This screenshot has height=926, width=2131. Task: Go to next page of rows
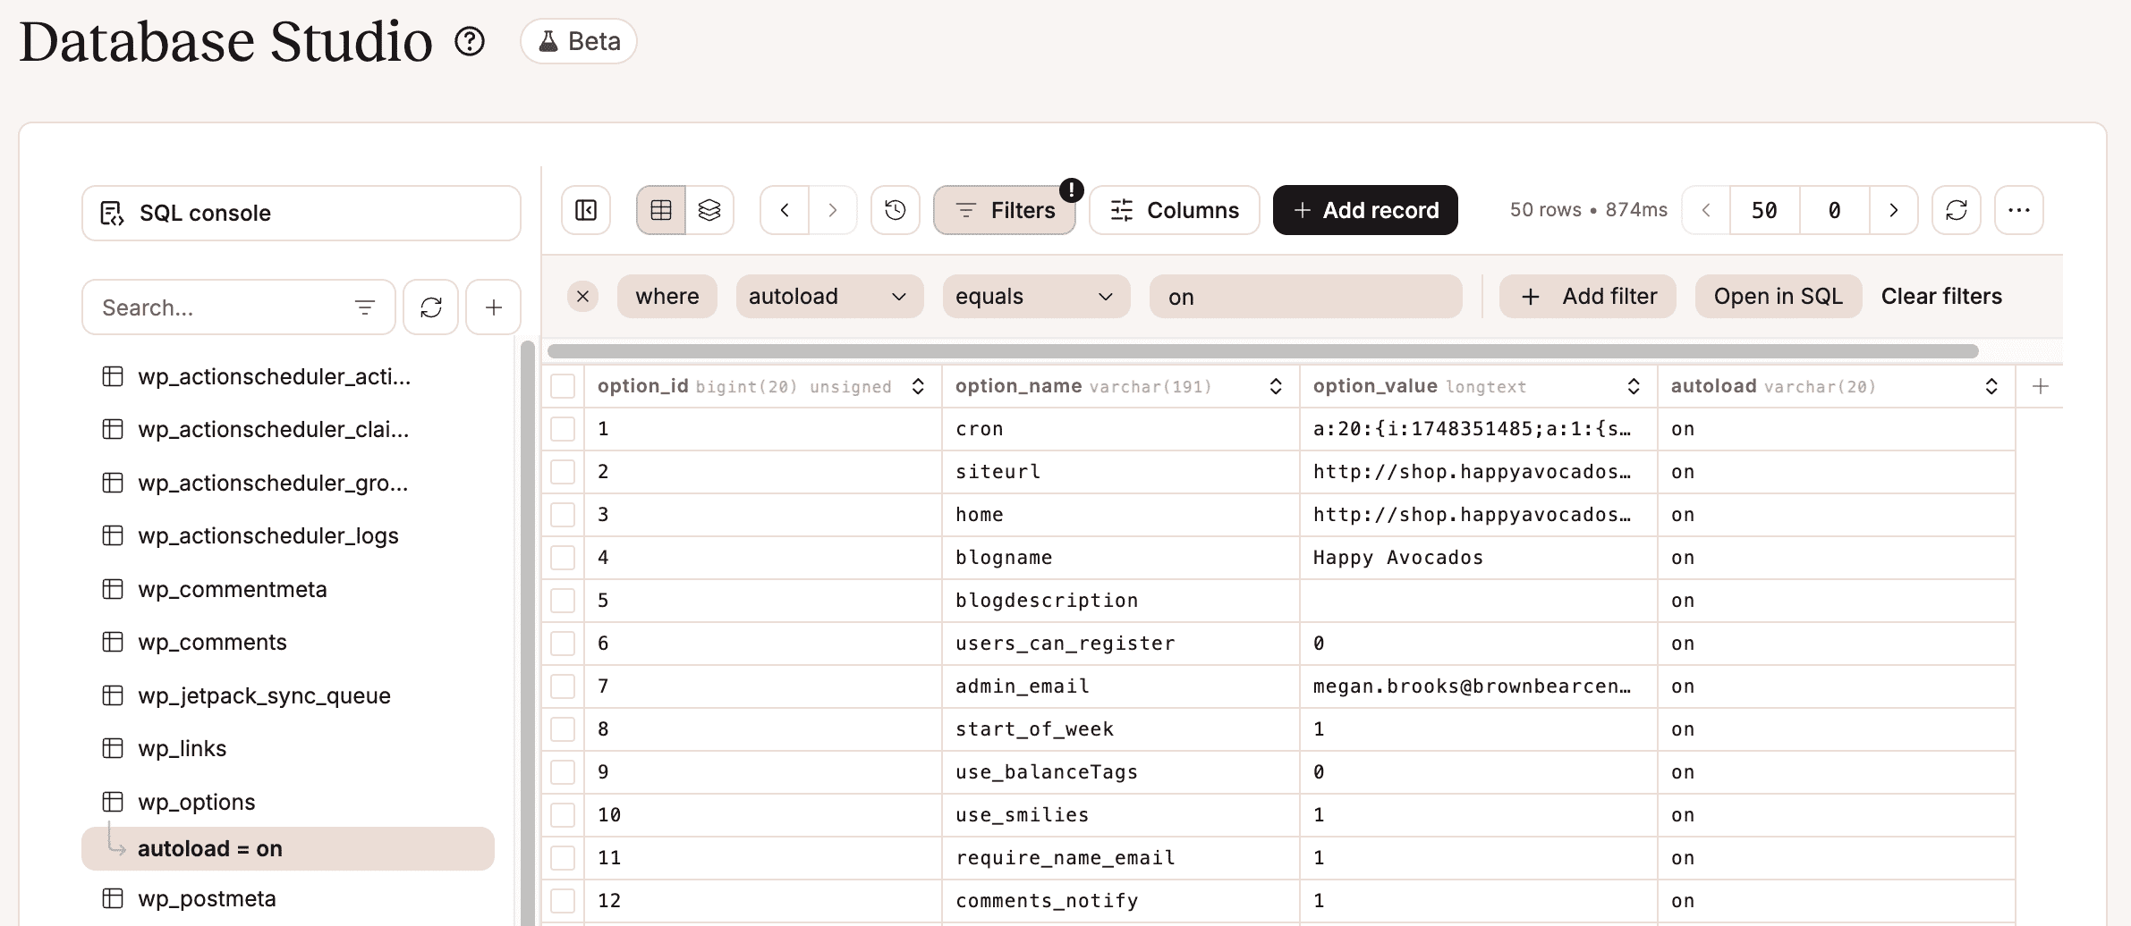[x=1893, y=210]
